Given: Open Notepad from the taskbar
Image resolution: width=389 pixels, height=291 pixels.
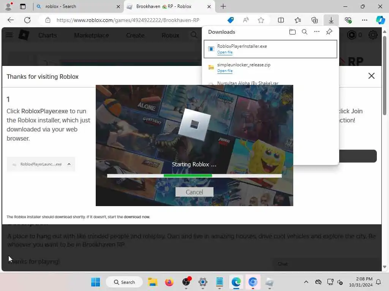Looking at the screenshot, I should click(219, 282).
